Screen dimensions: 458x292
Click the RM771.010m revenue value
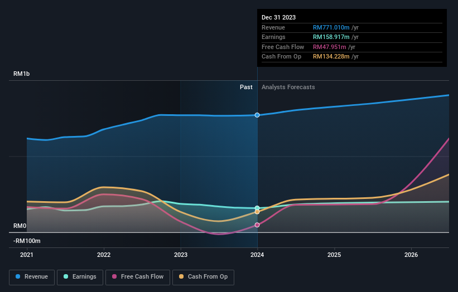pyautogui.click(x=331, y=27)
